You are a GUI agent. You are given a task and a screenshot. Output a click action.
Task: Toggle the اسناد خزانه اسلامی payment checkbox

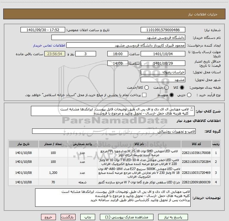144,95
